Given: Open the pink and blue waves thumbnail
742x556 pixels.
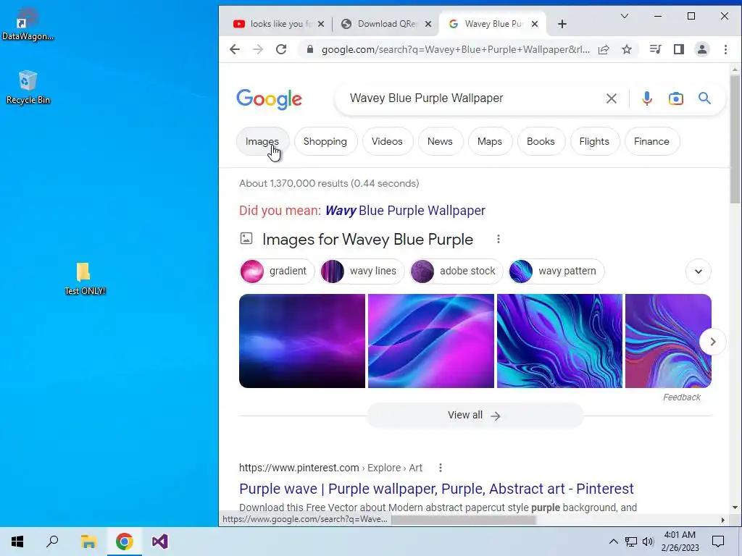Looking at the screenshot, I should (x=431, y=341).
